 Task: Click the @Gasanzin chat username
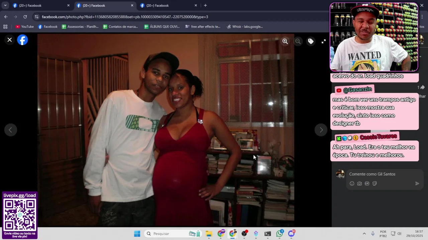point(357,90)
